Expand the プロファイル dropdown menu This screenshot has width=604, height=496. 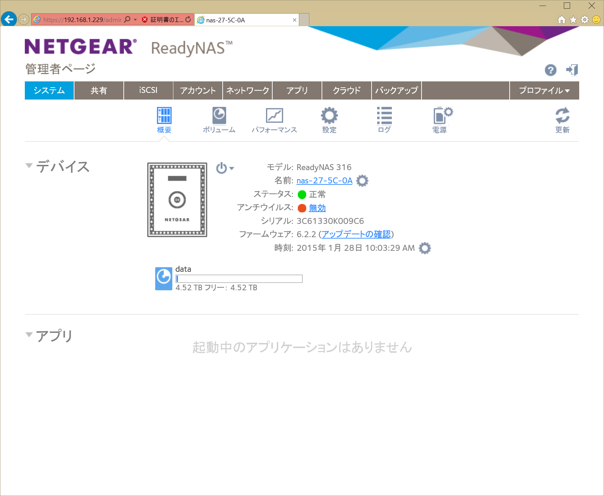click(544, 91)
